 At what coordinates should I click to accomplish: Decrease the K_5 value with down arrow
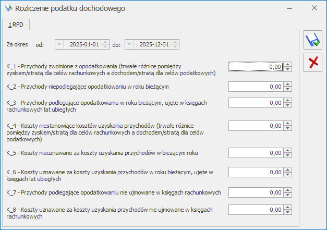[x=287, y=155]
